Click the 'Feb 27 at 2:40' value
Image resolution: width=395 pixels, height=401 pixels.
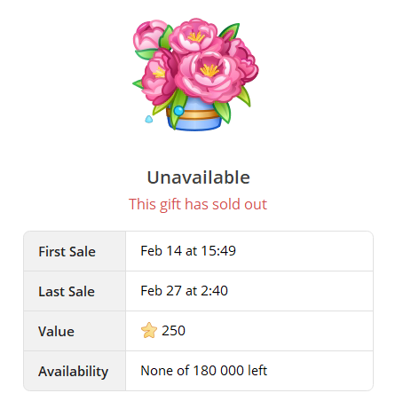[184, 291]
